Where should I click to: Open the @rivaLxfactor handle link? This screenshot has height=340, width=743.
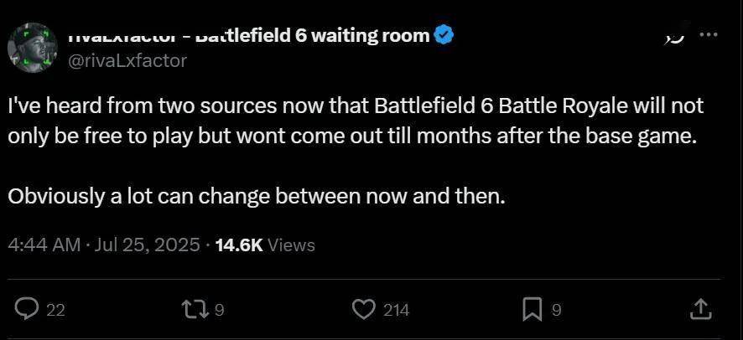pos(126,60)
